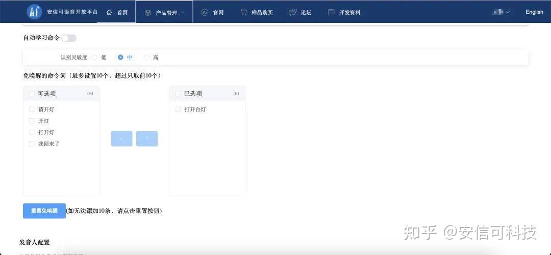
Task: Click the 重置免唤醒 button
Action: 44,211
